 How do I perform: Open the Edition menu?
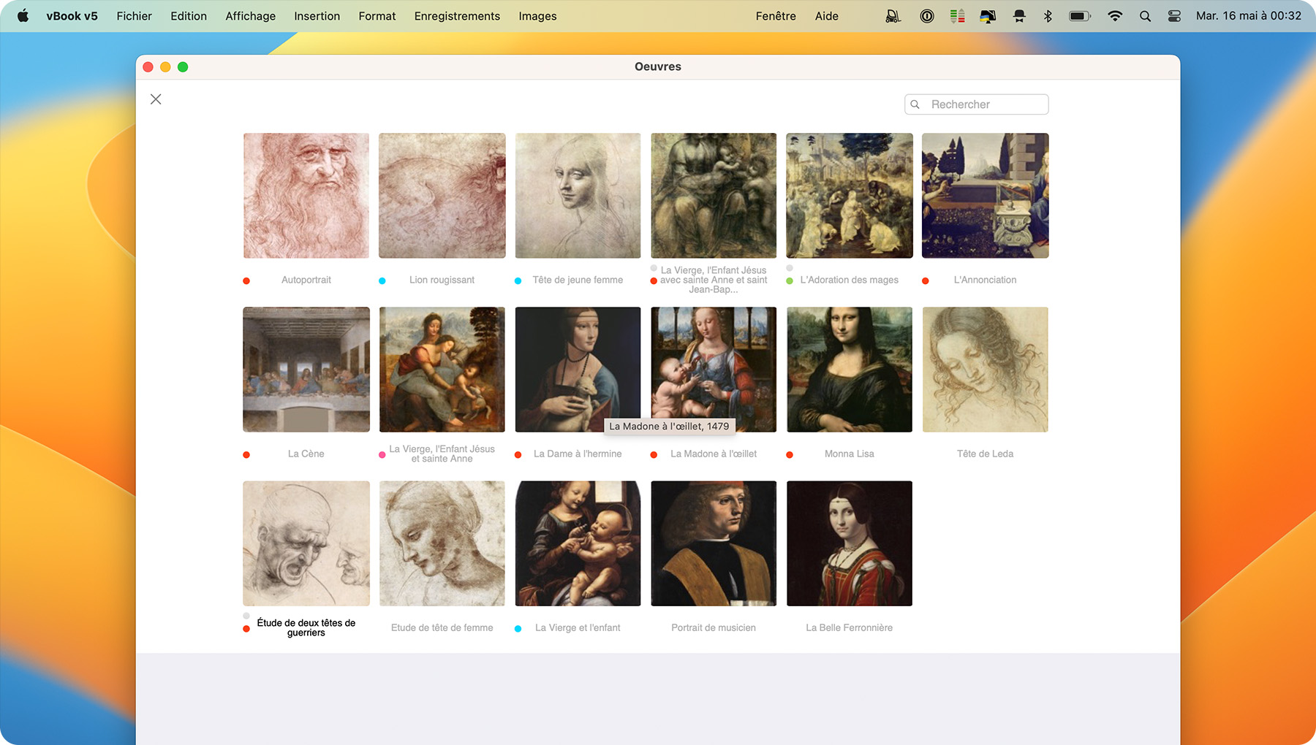(x=189, y=16)
